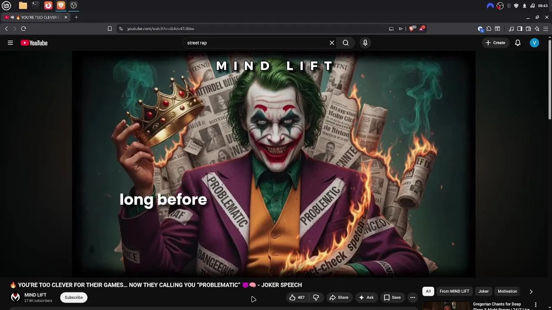Open the Linux Mint start menu
552x310 pixels.
click(6, 6)
